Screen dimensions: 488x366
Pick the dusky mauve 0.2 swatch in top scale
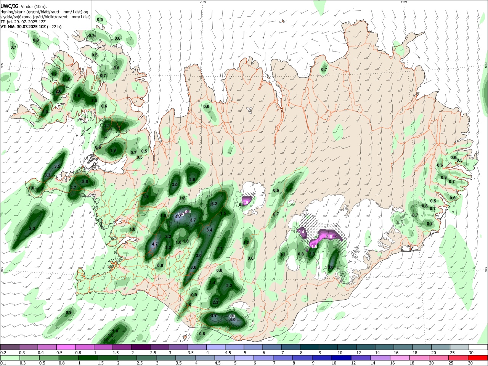(10, 347)
